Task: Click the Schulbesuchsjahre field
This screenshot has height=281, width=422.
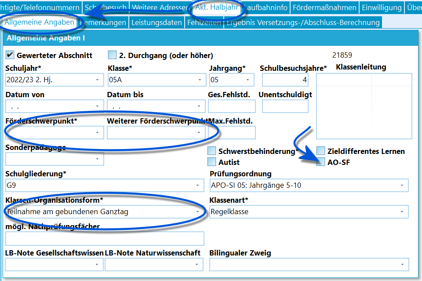Action: (285, 80)
